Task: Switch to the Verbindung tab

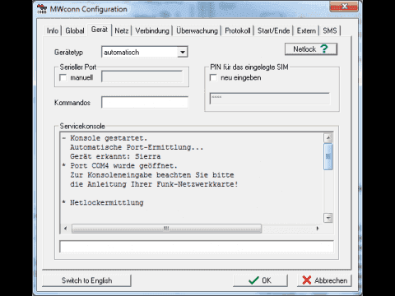Action: pos(152,30)
